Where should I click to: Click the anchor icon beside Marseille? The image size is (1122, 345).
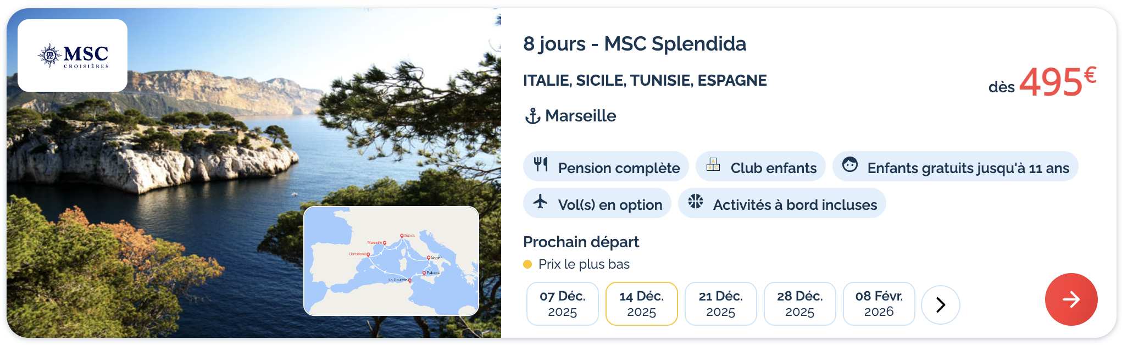click(532, 116)
